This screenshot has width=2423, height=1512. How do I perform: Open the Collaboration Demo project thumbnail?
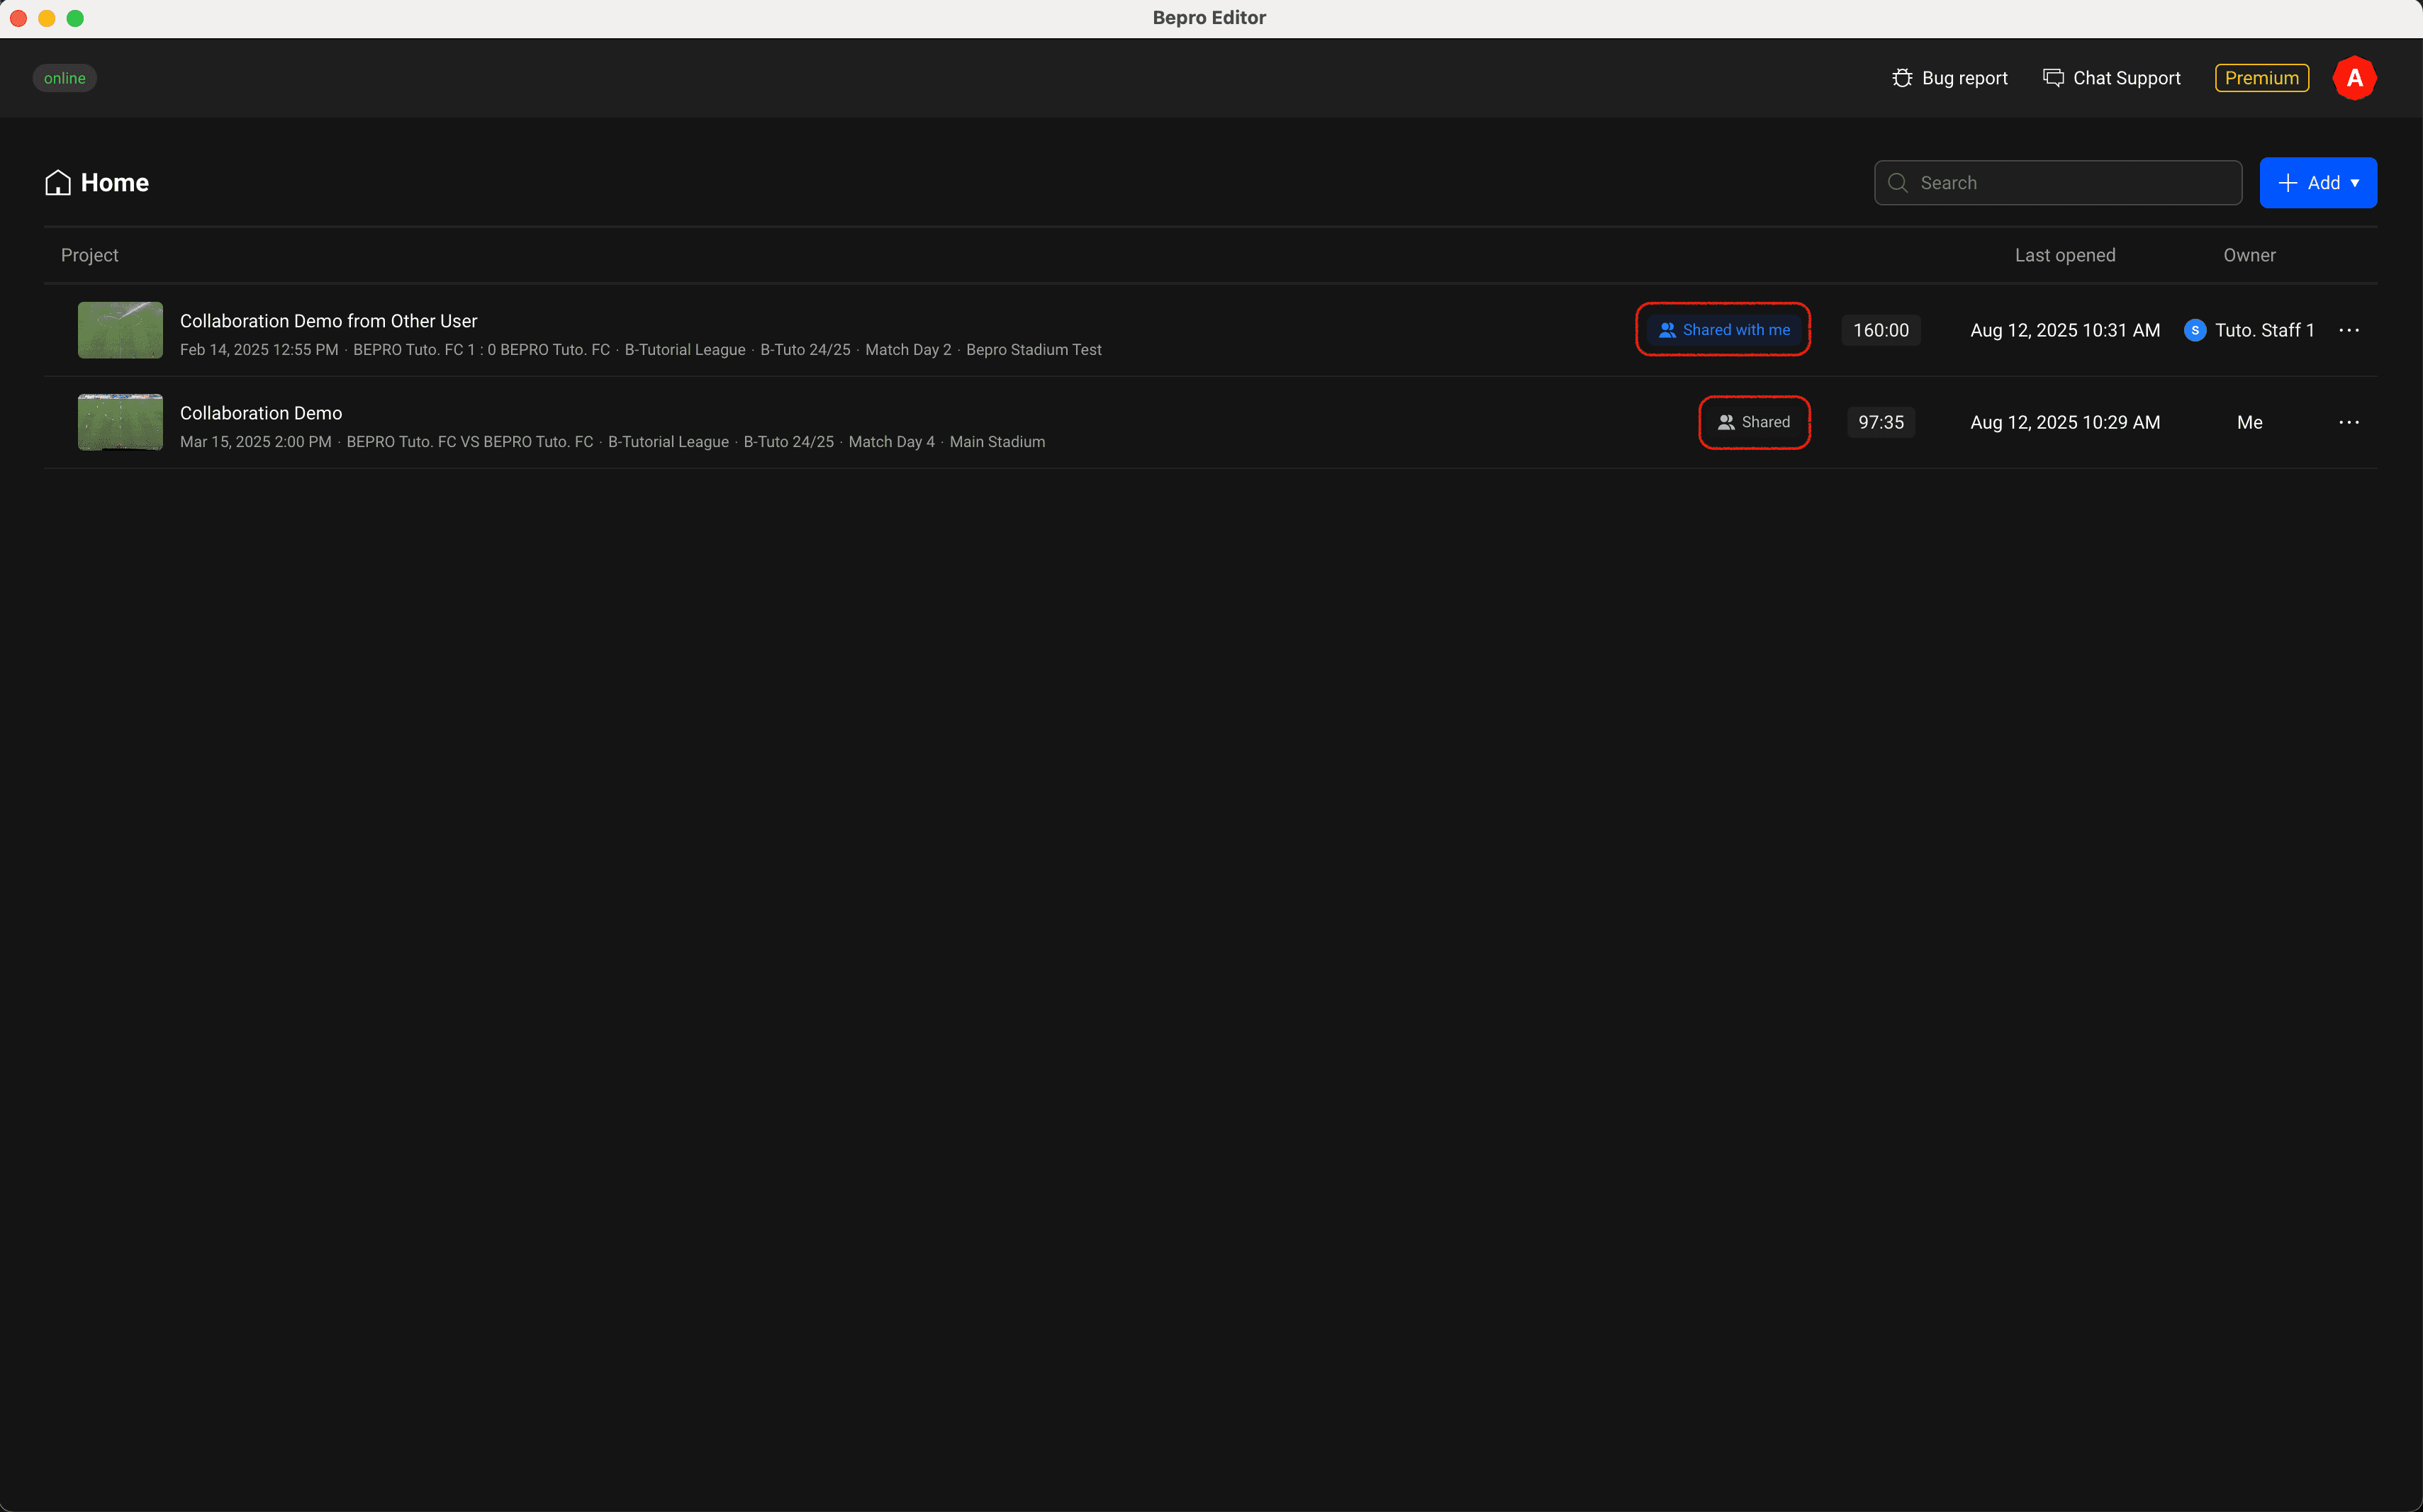coord(120,422)
